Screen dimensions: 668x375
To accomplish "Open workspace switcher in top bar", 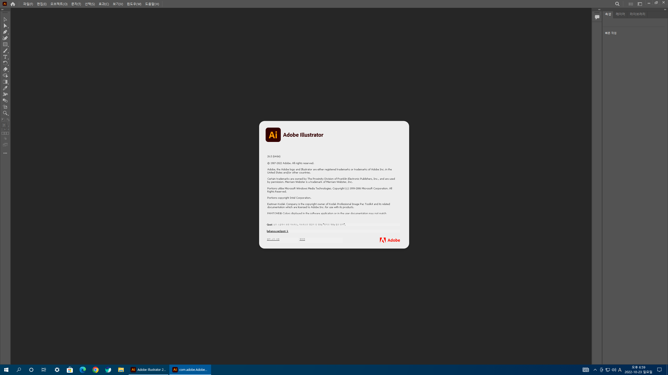I will tap(640, 4).
